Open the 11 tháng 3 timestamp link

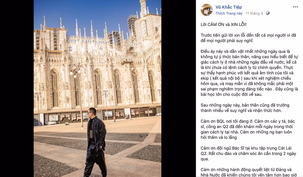[x=254, y=13]
